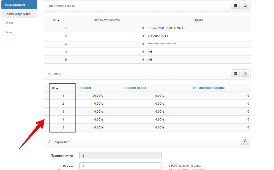Sort receipt header table by № column
Viewport: 274px width, 170px height.
[x=55, y=20]
